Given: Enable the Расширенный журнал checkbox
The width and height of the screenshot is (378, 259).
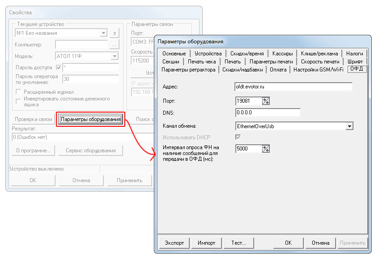Looking at the screenshot, I should point(19,92).
